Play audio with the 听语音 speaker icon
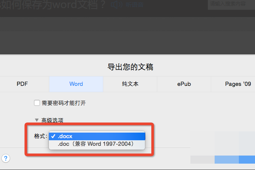 tap(116, 5)
